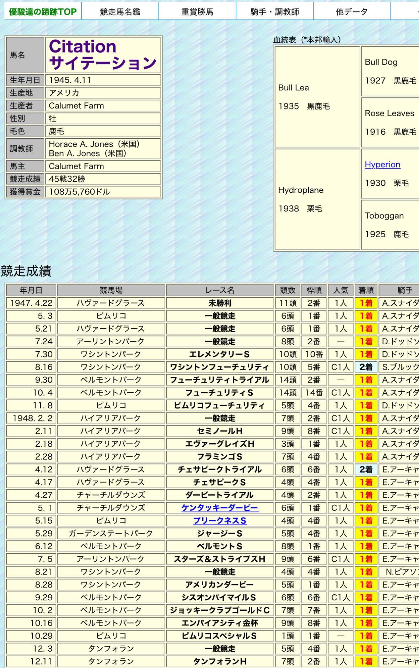Click the セミノールH race name

[x=220, y=431]
